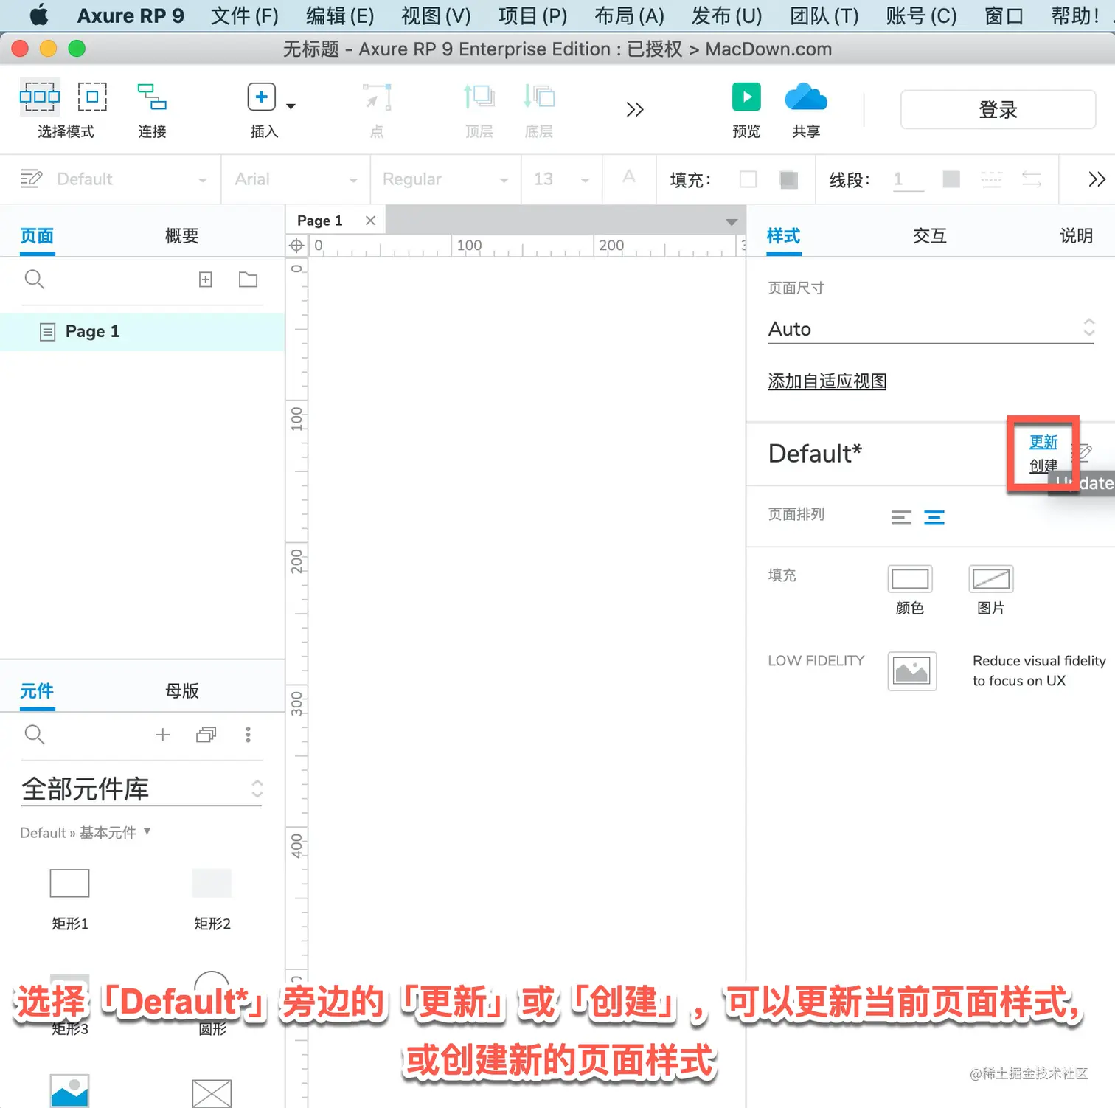Image resolution: width=1115 pixels, height=1108 pixels.
Task: Choose the contained selection mode icon
Action: coord(92,97)
